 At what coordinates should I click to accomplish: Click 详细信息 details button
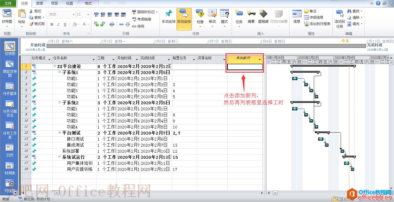point(314,17)
